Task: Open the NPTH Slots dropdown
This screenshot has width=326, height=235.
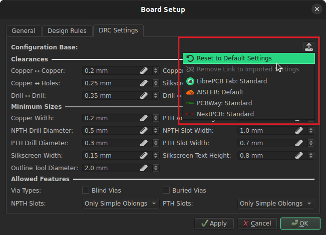Action: click(120, 204)
